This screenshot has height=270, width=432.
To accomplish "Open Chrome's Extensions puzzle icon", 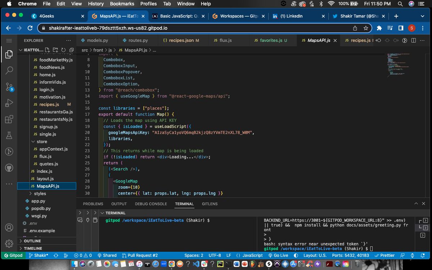I will point(379,28).
